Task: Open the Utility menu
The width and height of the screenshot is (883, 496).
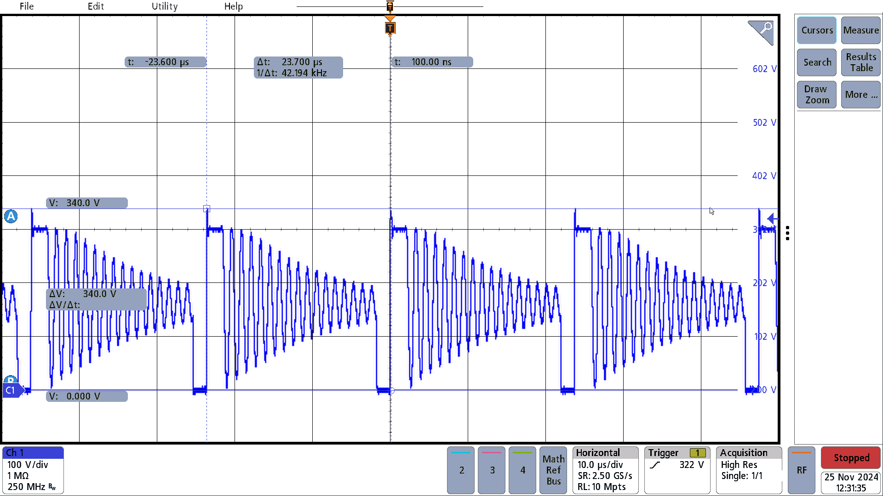Action: (165, 6)
